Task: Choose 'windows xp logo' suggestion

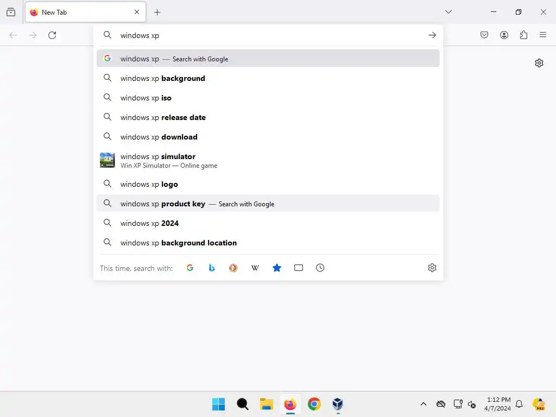Action: [x=268, y=184]
